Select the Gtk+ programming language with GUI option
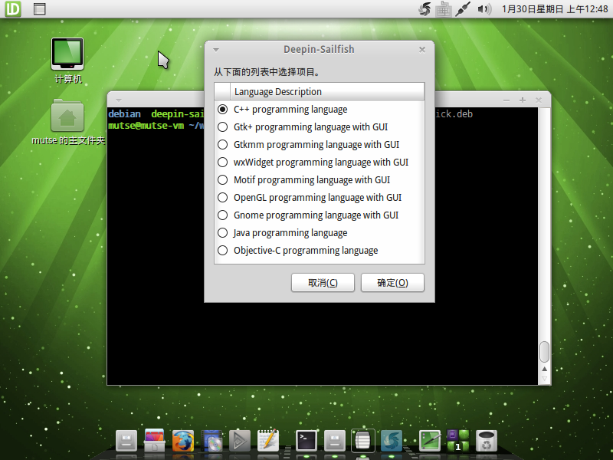Viewport: 613px width, 460px height. (222, 127)
